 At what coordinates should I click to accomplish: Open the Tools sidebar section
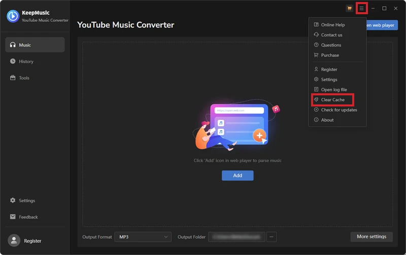tap(35, 78)
